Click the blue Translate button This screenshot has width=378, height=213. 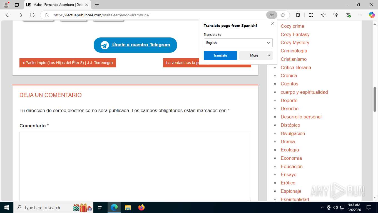coord(220,55)
